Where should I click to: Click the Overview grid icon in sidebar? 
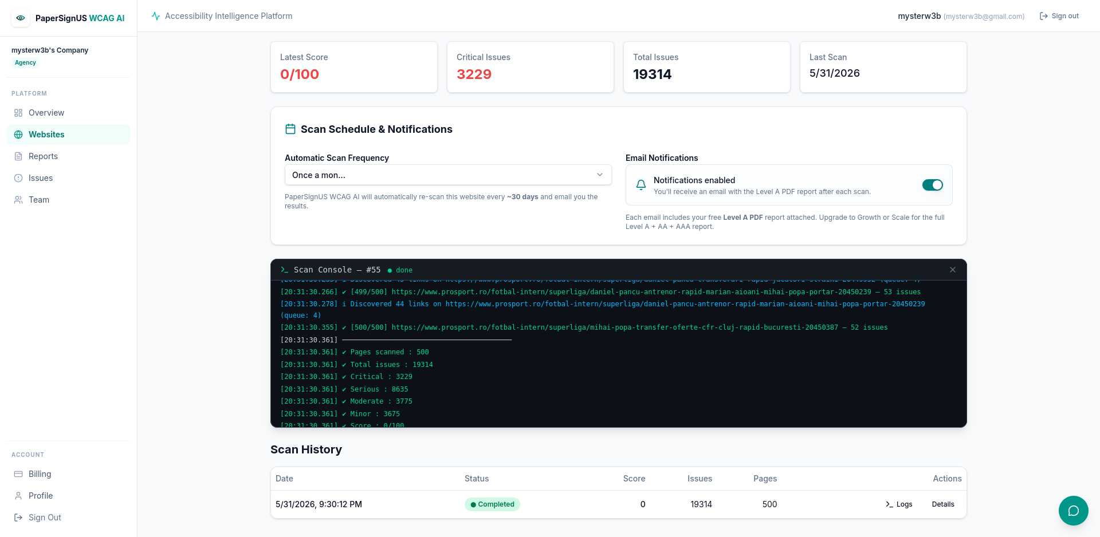point(18,113)
